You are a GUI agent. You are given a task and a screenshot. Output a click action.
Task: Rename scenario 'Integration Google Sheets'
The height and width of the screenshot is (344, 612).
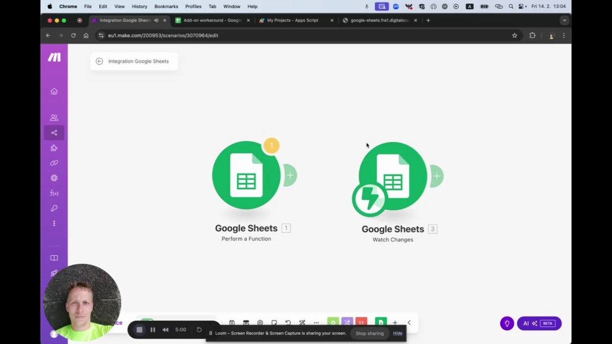coord(138,61)
